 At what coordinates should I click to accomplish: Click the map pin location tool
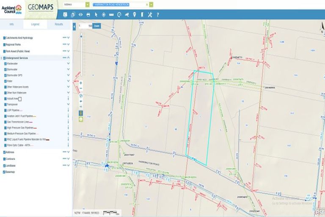135,14
